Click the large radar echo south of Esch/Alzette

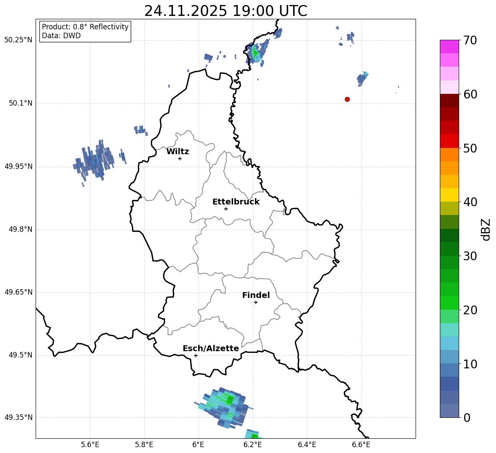(x=224, y=407)
